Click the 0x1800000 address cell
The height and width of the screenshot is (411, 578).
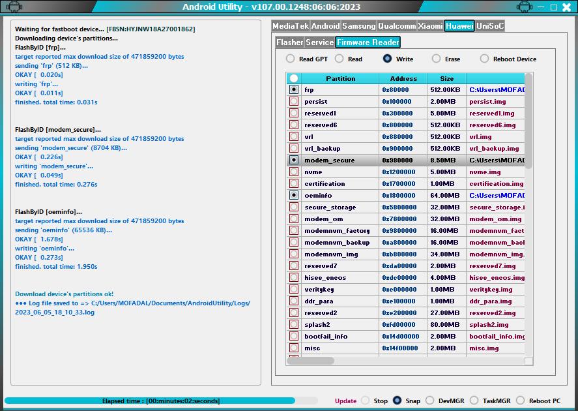coord(403,195)
